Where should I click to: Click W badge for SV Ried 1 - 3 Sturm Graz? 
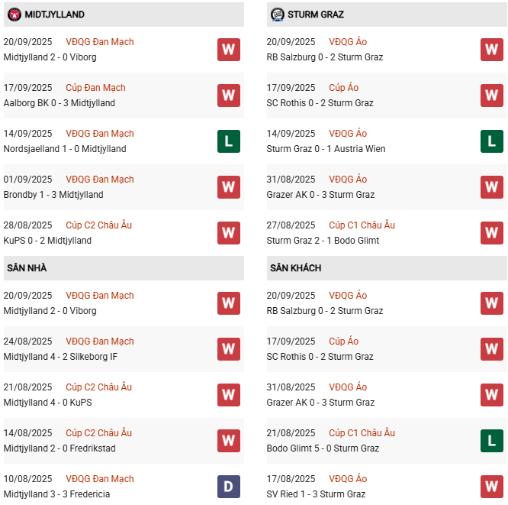[x=491, y=487]
